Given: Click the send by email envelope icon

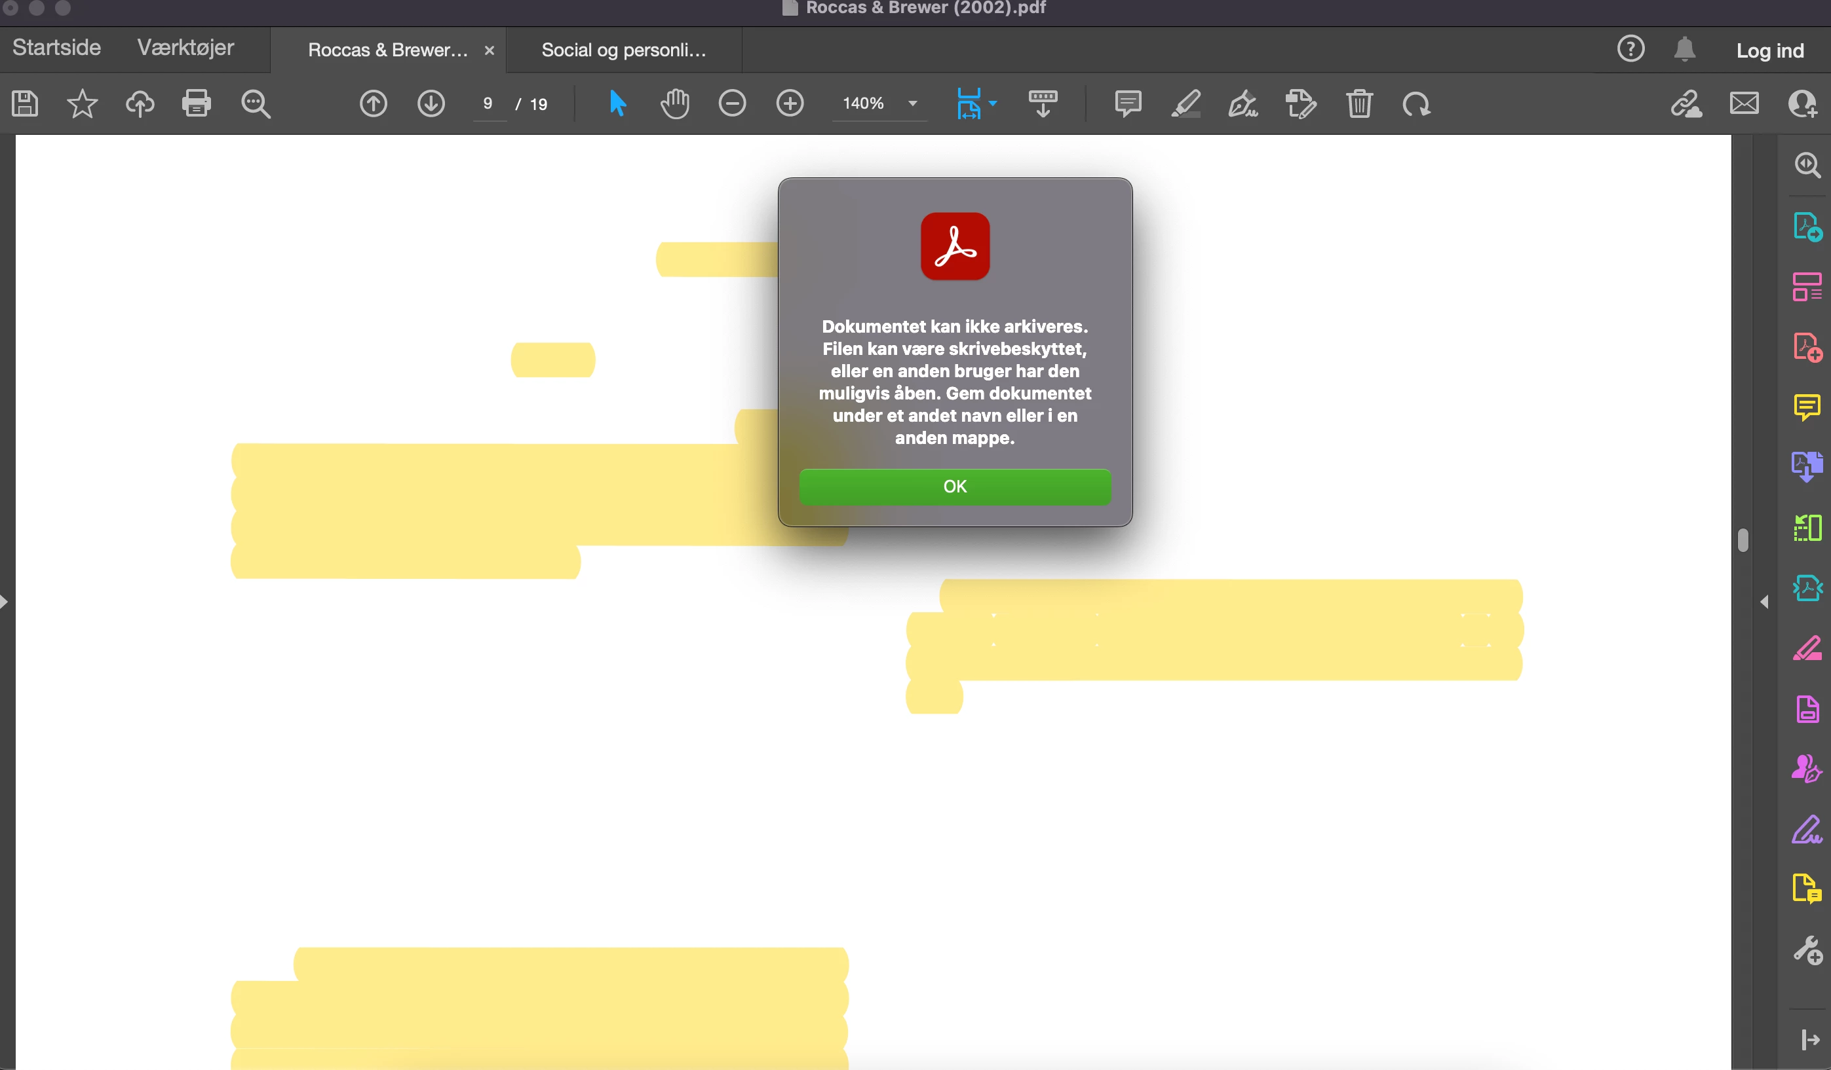Looking at the screenshot, I should (x=1744, y=104).
